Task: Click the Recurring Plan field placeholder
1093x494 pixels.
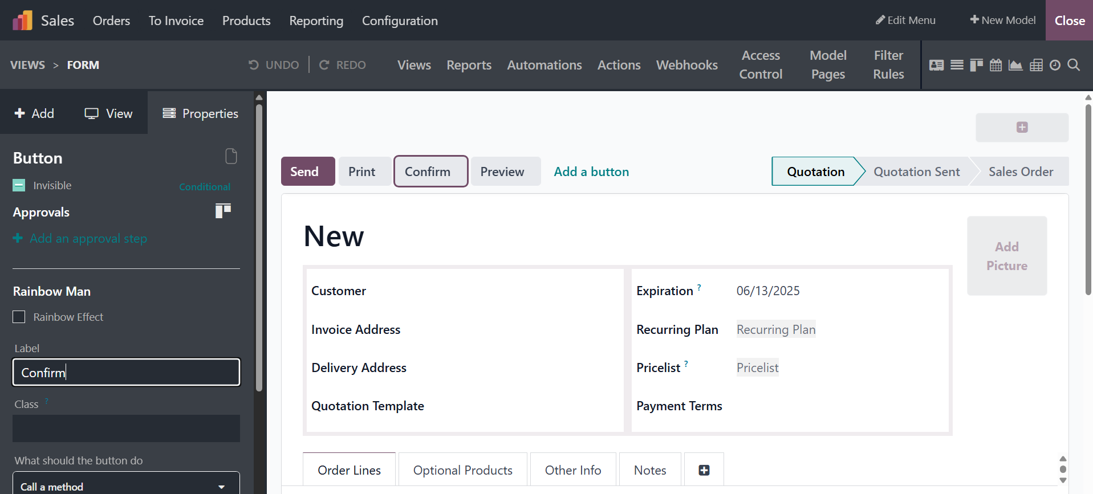Action: pos(775,329)
